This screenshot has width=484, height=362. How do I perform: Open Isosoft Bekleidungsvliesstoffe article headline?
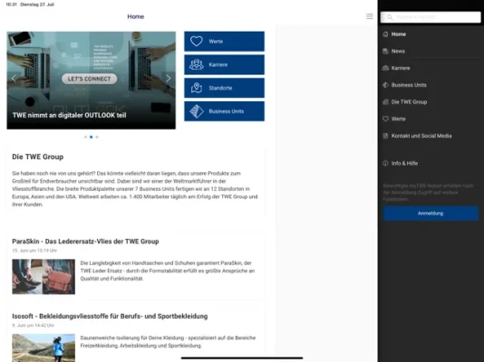coord(110,317)
